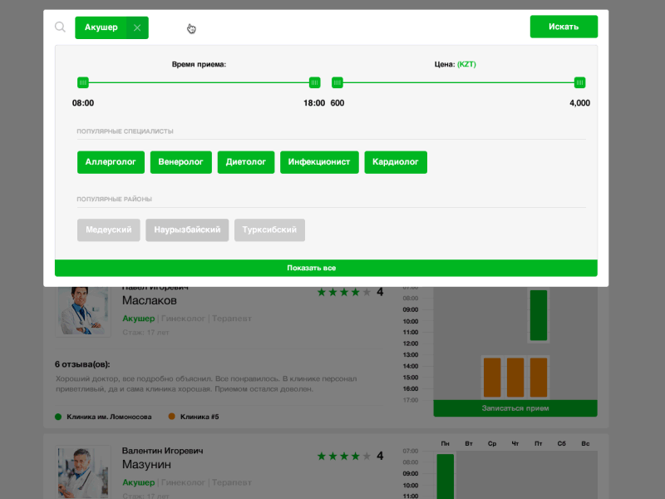Click the Записаться прием button
The height and width of the screenshot is (499, 665).
[x=515, y=408]
